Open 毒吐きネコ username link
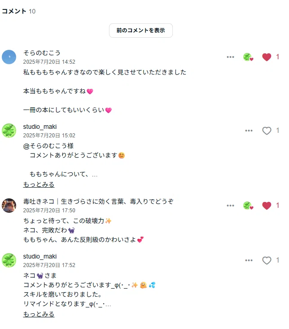Screen dimensions: 289x329 pos(98,202)
